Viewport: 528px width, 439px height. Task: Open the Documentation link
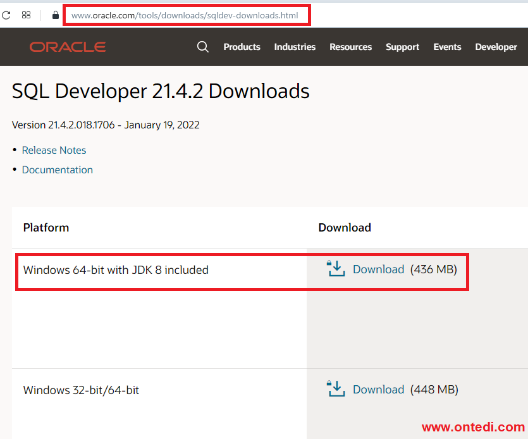pyautogui.click(x=58, y=170)
